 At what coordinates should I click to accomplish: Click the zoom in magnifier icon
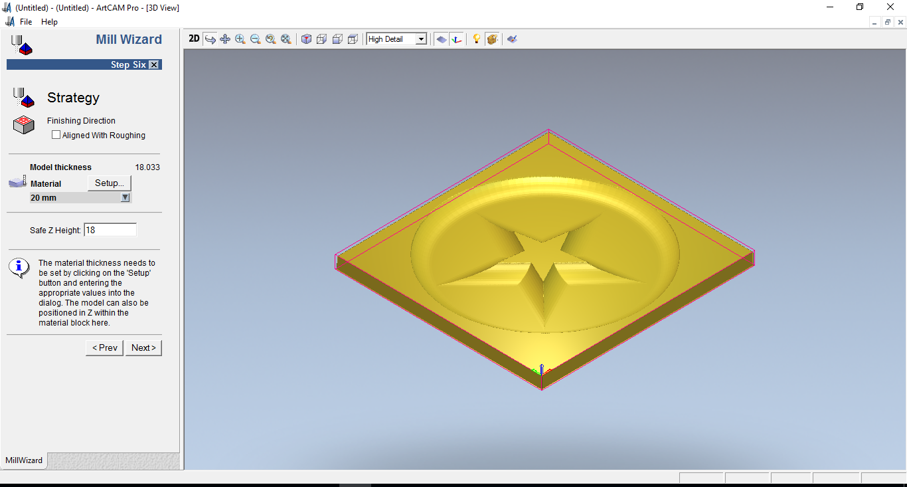(240, 39)
